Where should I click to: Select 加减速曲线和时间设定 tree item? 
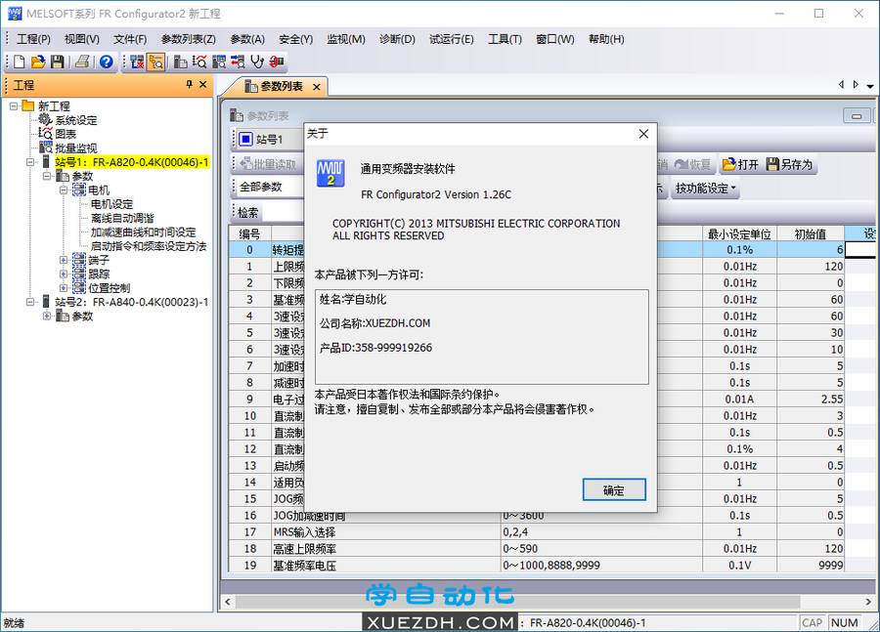(143, 232)
